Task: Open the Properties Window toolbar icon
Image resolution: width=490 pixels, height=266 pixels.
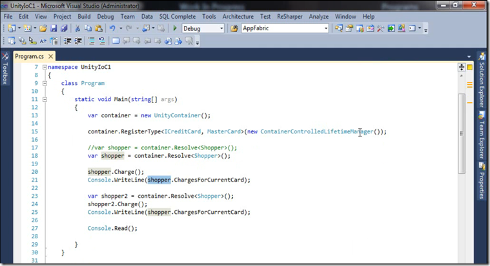Action: tap(349, 28)
